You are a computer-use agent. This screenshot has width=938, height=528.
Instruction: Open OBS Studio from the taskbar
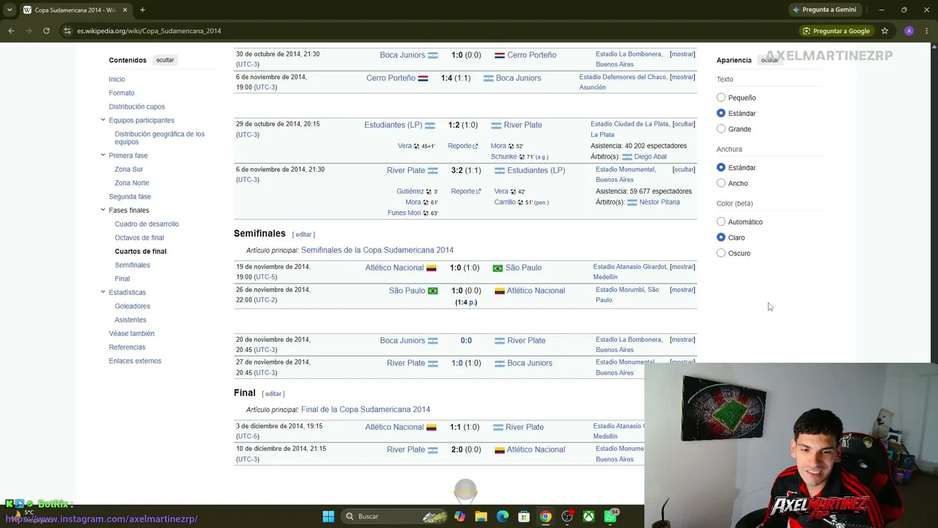(567, 516)
